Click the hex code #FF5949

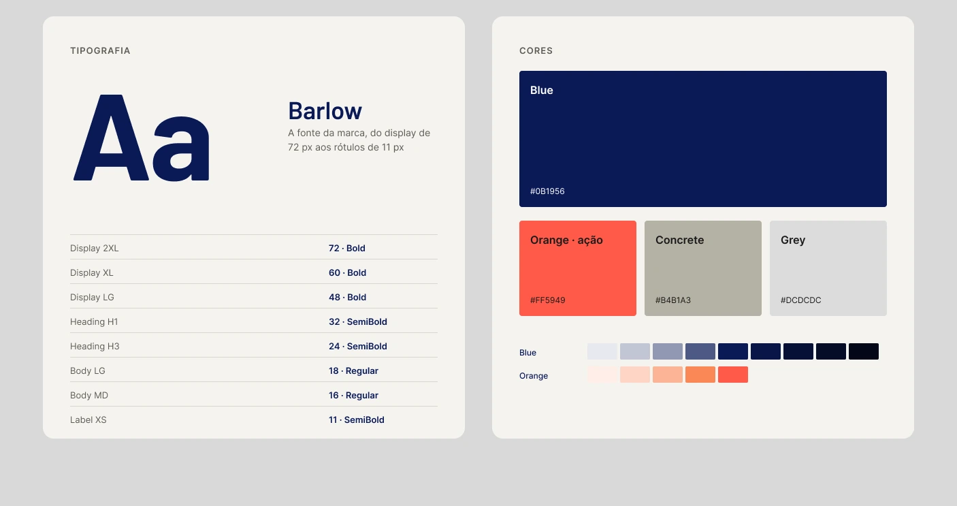tap(548, 300)
